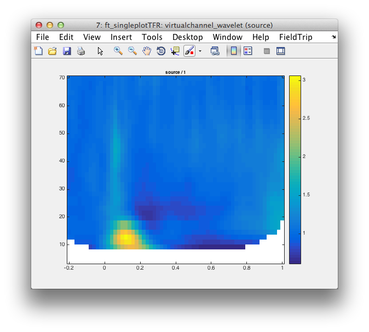Select the Pan hand tool
Viewport: 369px width, 332px height.
coord(147,51)
